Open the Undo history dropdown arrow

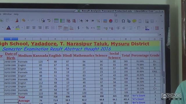[x=28, y=21]
